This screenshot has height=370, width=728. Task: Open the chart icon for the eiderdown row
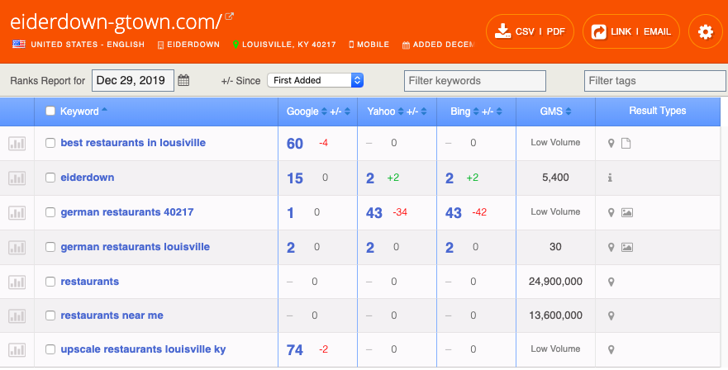pos(17,178)
